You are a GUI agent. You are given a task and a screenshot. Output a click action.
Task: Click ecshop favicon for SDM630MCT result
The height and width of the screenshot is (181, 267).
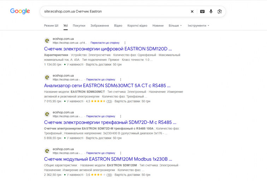[x=47, y=77]
